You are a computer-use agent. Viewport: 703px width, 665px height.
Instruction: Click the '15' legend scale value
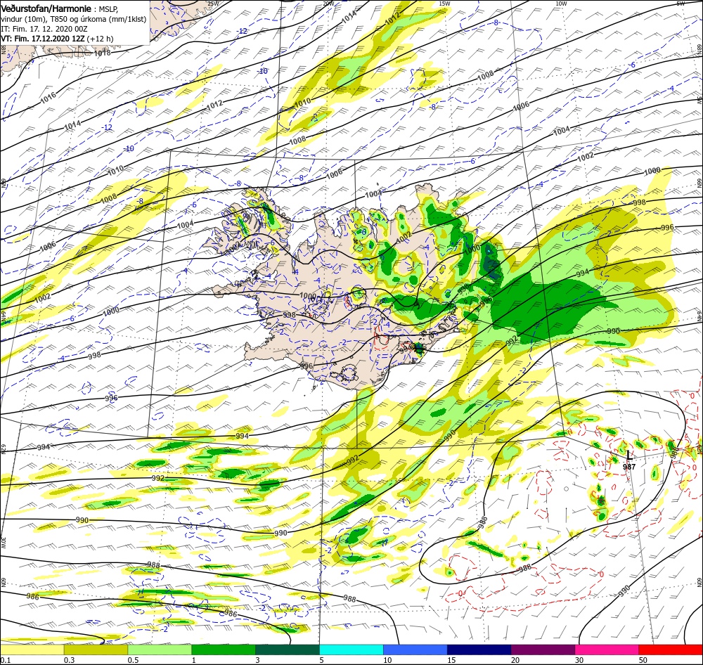451,660
